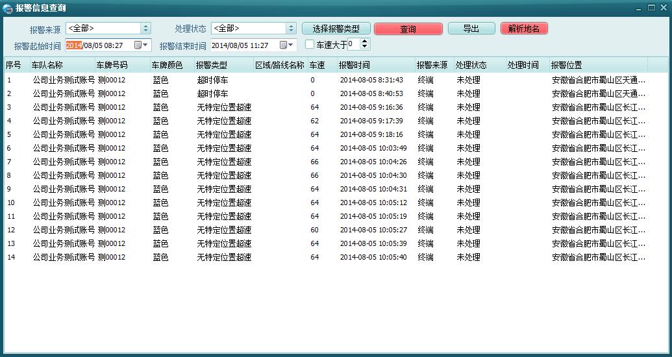The image size is (672, 357).
Task: Minimize the 报警信息查询 window
Action: 637,8
